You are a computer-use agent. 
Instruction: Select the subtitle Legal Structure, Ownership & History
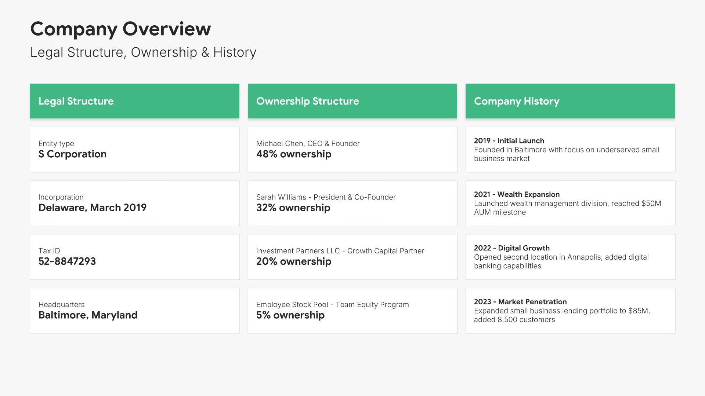coord(143,52)
